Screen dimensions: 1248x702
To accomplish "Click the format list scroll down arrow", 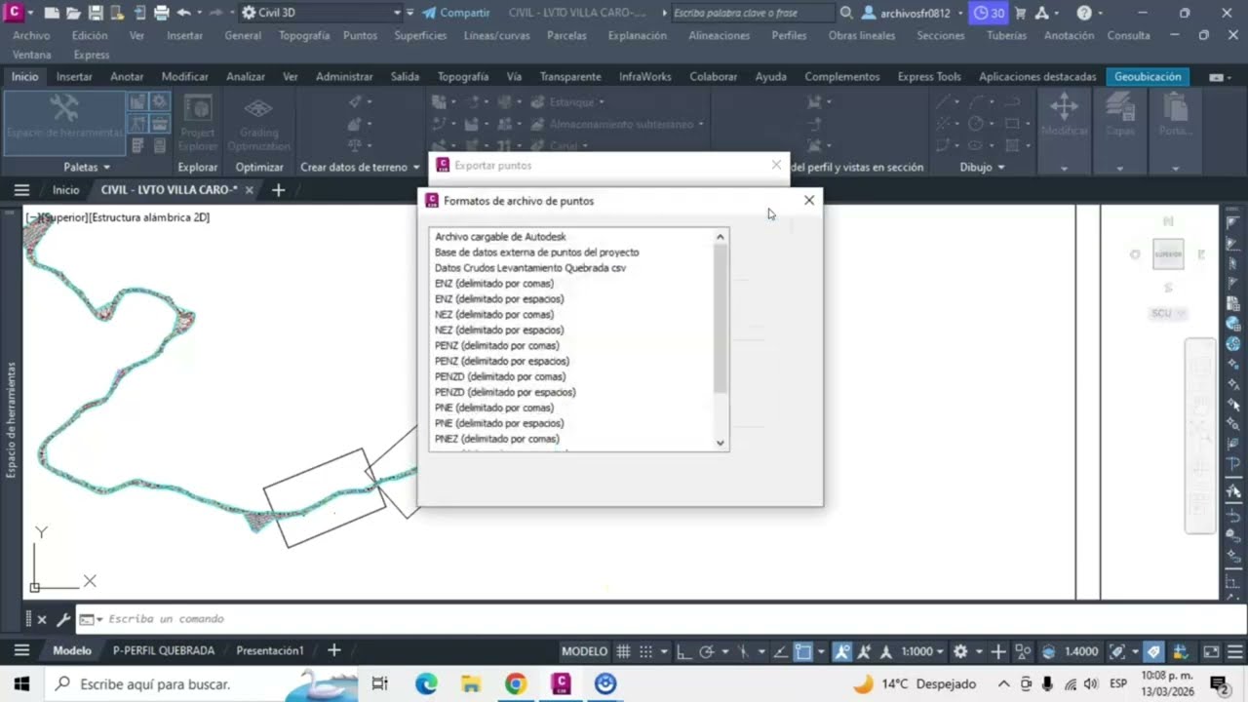I will click(x=721, y=443).
